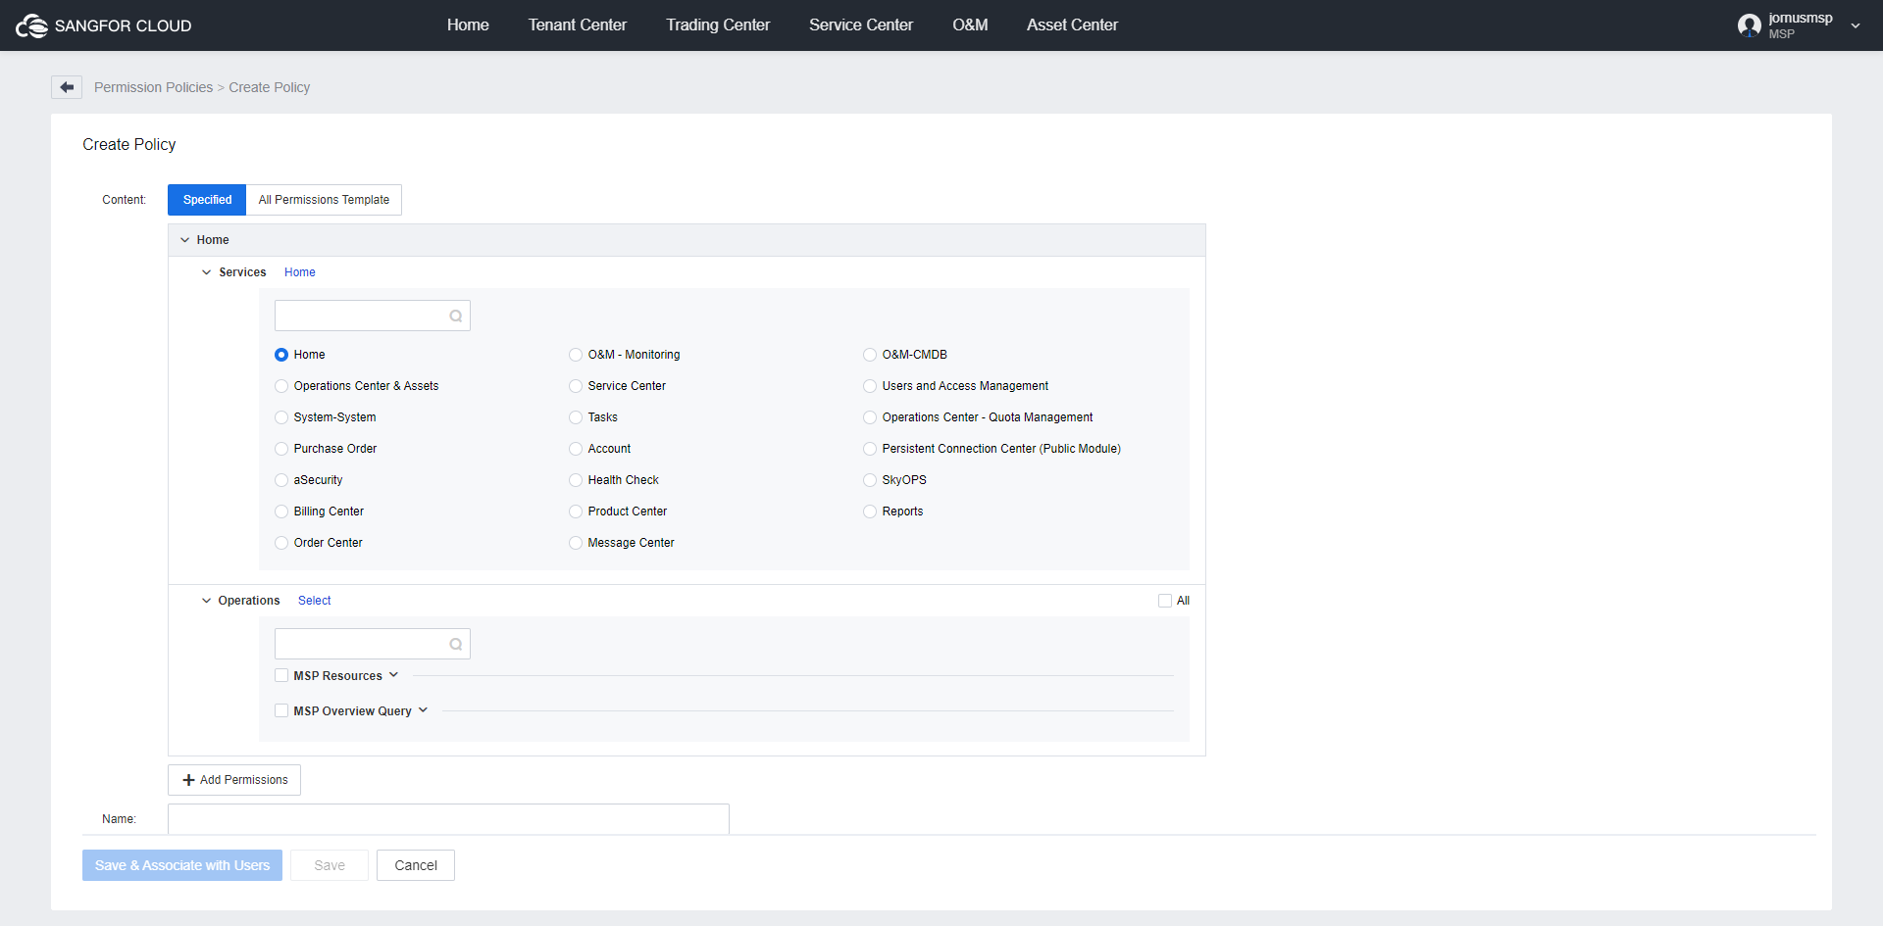Click the Save button
Viewport: 1883px width, 926px height.
330,865
